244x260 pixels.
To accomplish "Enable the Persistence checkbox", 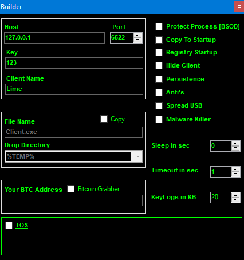I will [x=159, y=79].
